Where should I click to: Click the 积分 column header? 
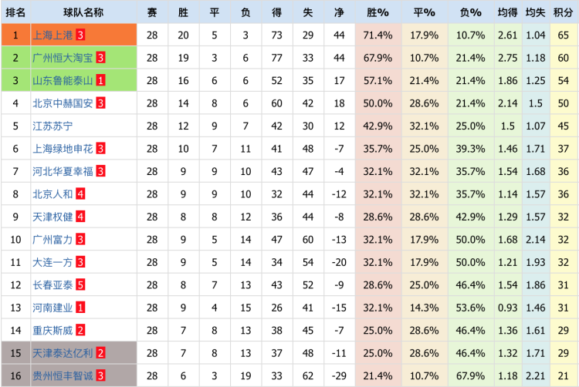pos(563,13)
